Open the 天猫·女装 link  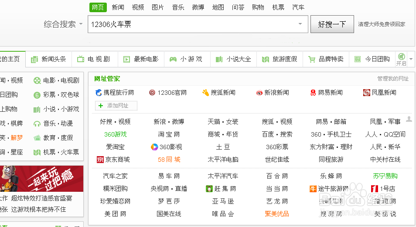coord(223,122)
